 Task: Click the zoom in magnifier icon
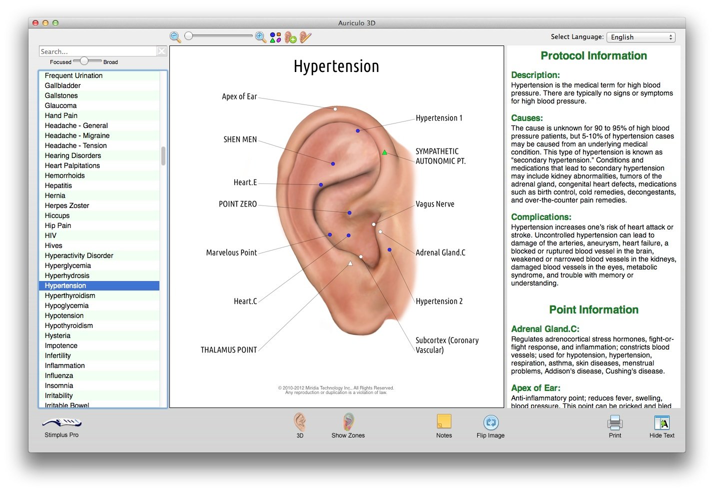click(260, 37)
